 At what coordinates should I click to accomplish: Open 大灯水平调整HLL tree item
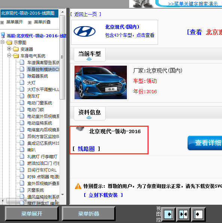tap(43, 89)
